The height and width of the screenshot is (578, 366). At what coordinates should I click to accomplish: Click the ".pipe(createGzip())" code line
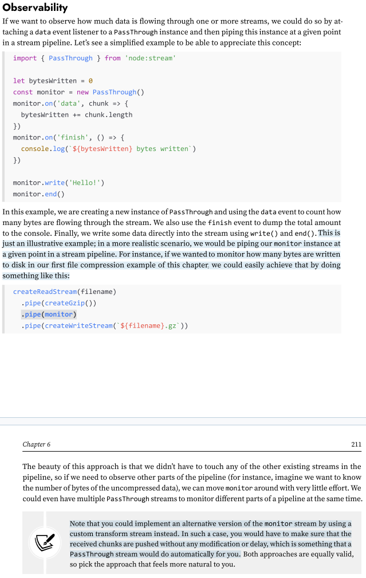[59, 303]
